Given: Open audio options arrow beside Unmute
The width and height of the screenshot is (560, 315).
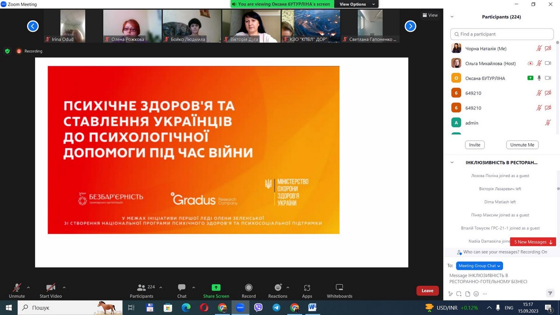Looking at the screenshot, I should [28, 287].
